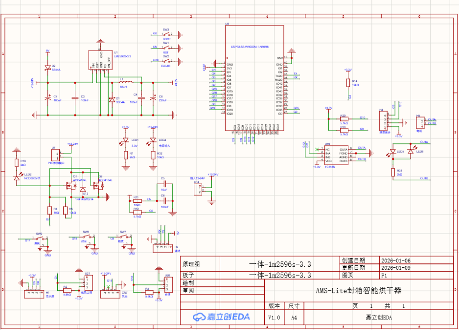
Task: Click the LED1 3.3V indicator symbol
Action: tap(126, 140)
